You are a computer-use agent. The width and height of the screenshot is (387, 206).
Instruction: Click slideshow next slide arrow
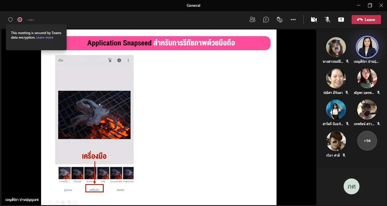[x=50, y=203]
